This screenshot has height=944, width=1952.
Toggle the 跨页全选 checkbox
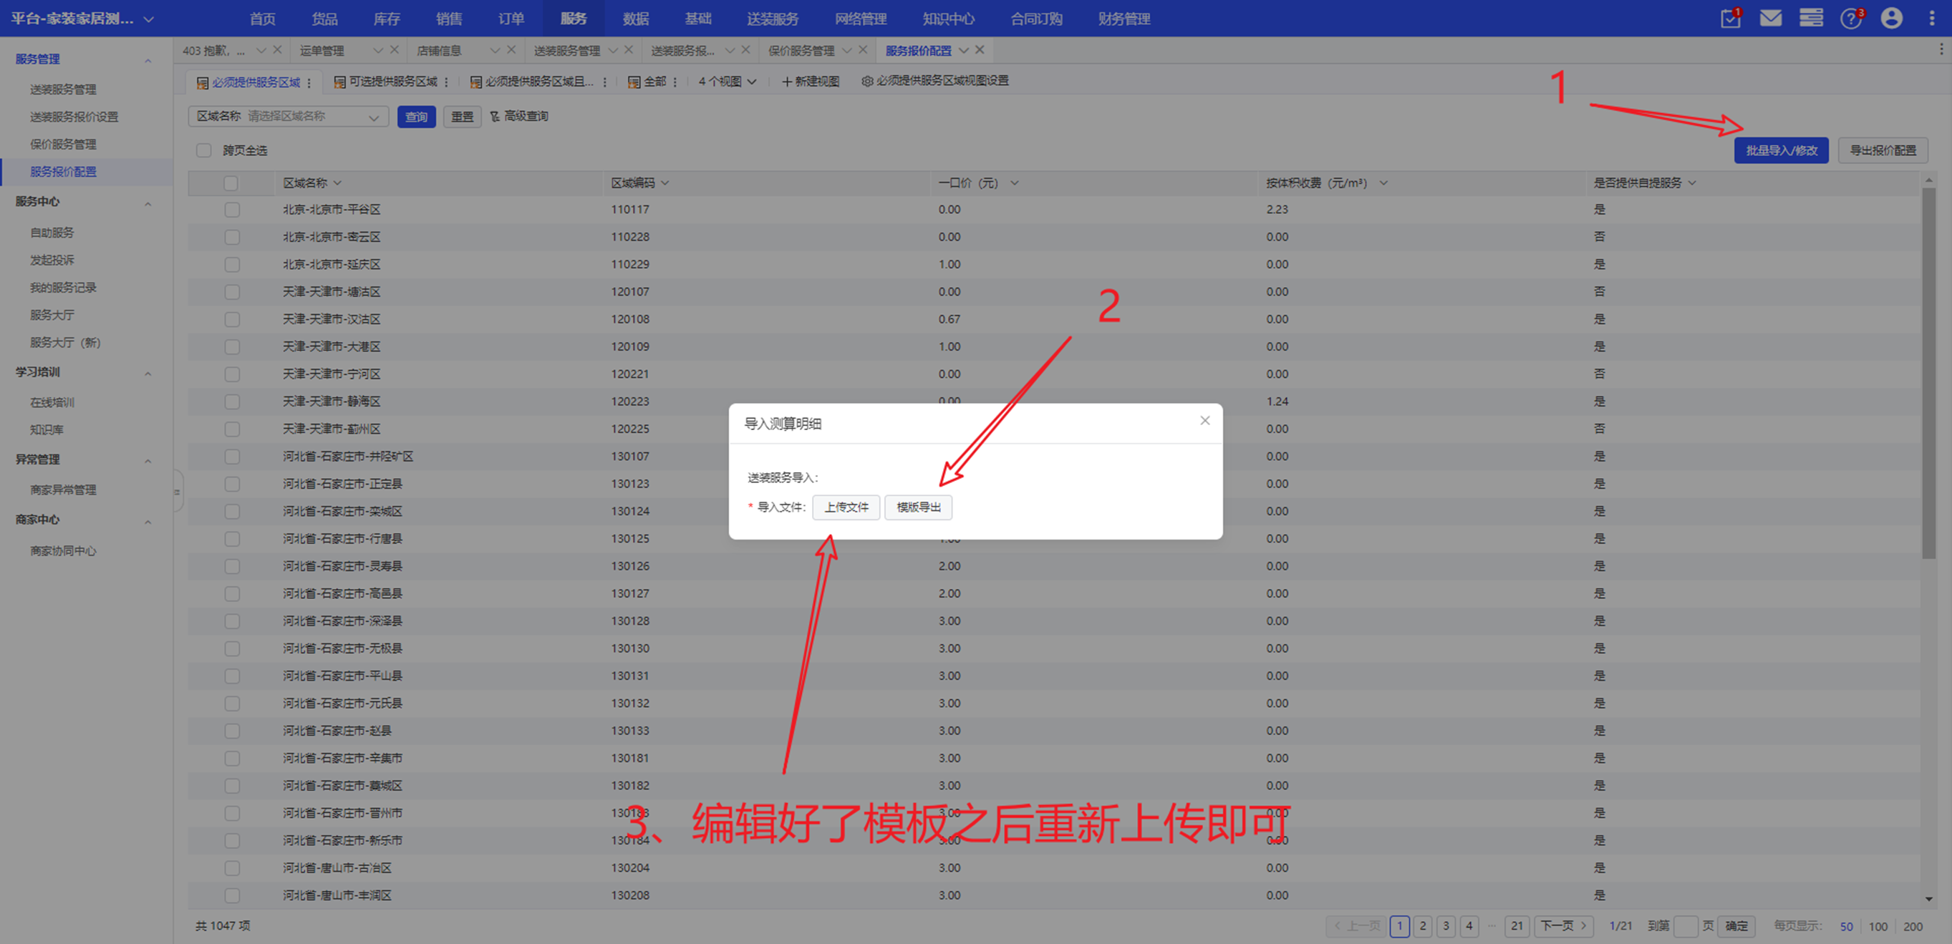[x=204, y=150]
